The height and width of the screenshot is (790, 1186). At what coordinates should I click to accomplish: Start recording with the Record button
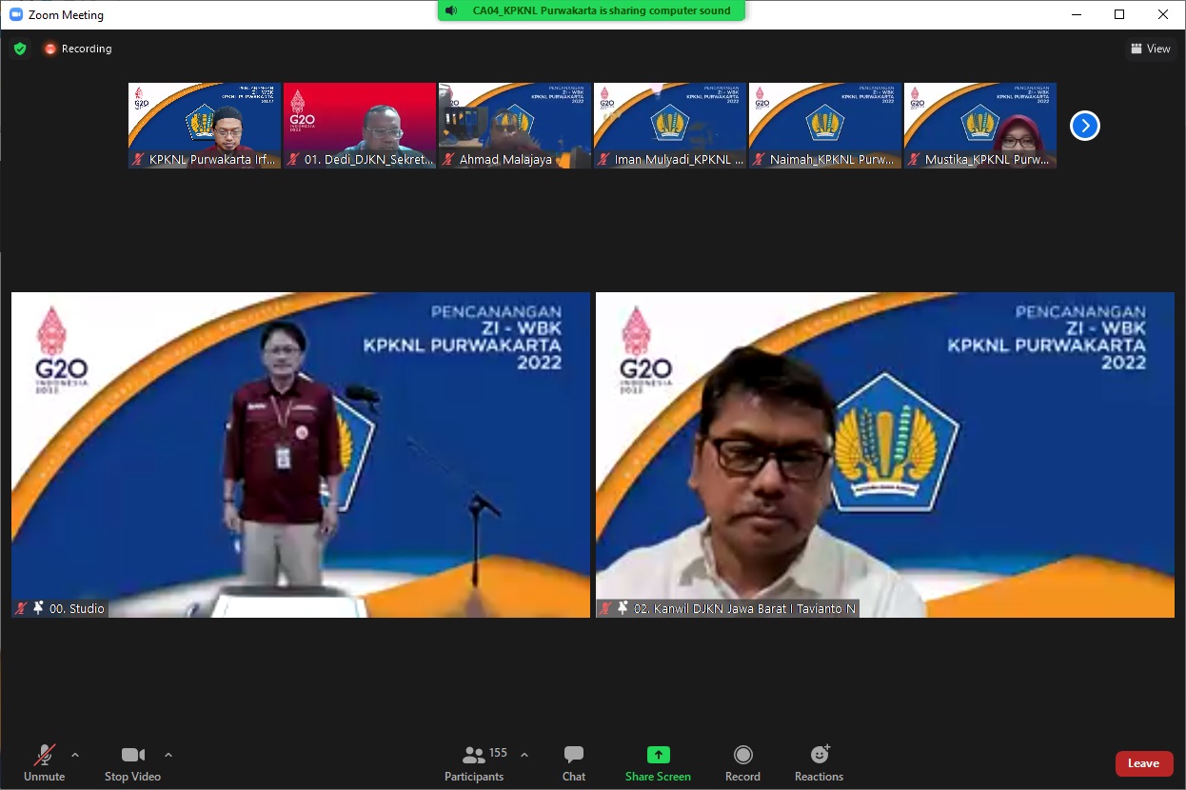pyautogui.click(x=742, y=762)
